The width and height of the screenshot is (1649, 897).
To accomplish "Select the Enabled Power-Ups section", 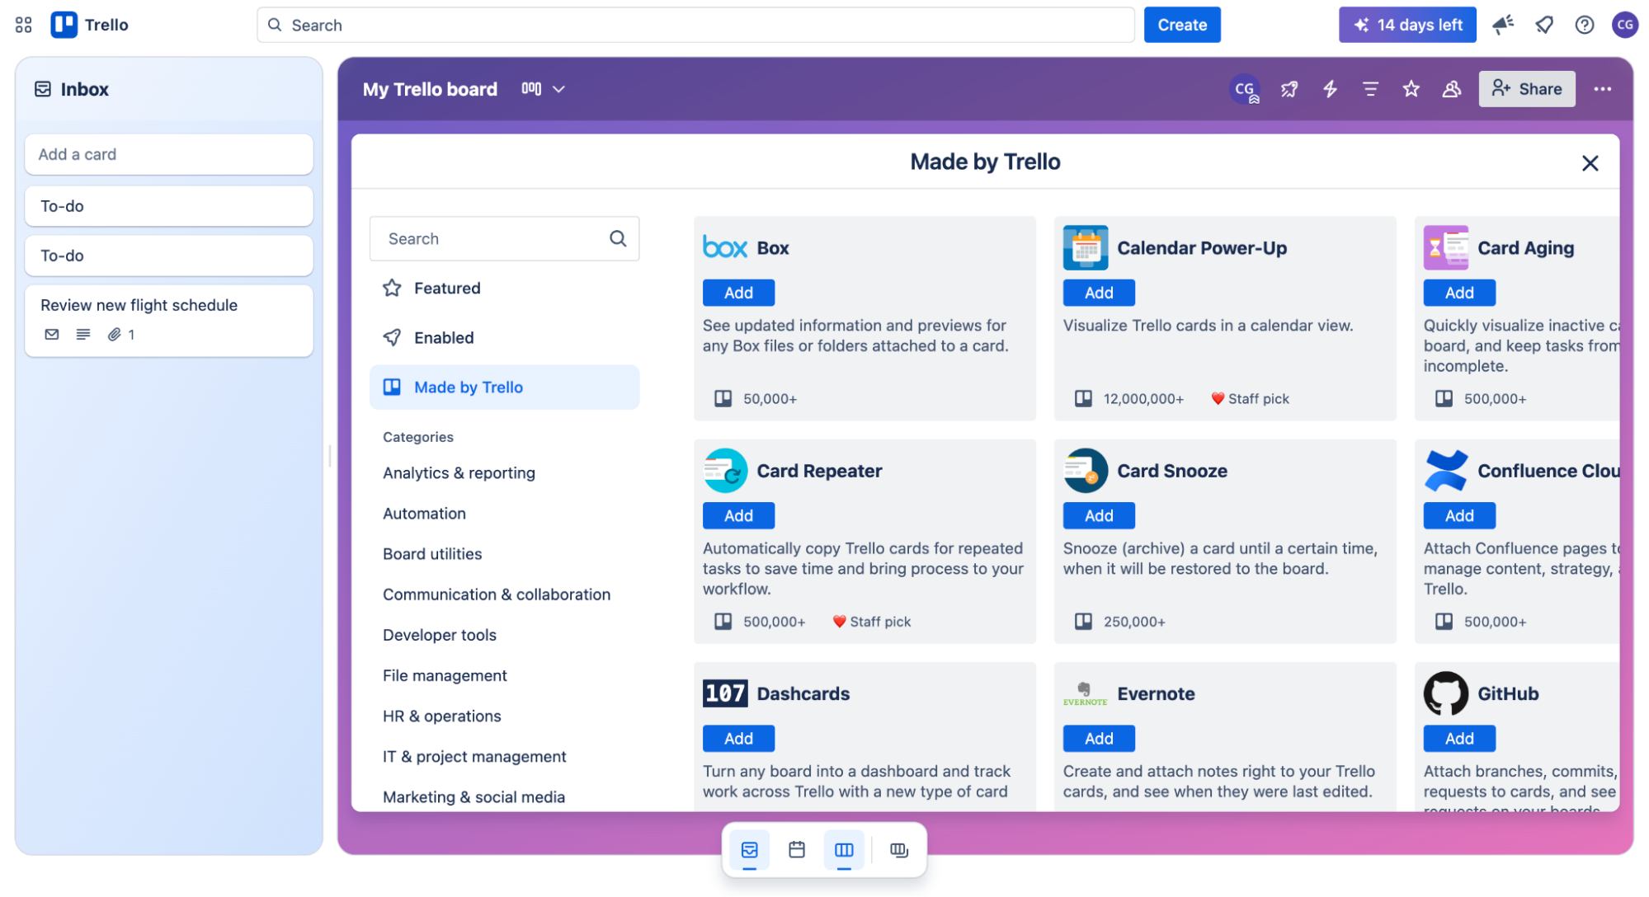I will click(444, 337).
